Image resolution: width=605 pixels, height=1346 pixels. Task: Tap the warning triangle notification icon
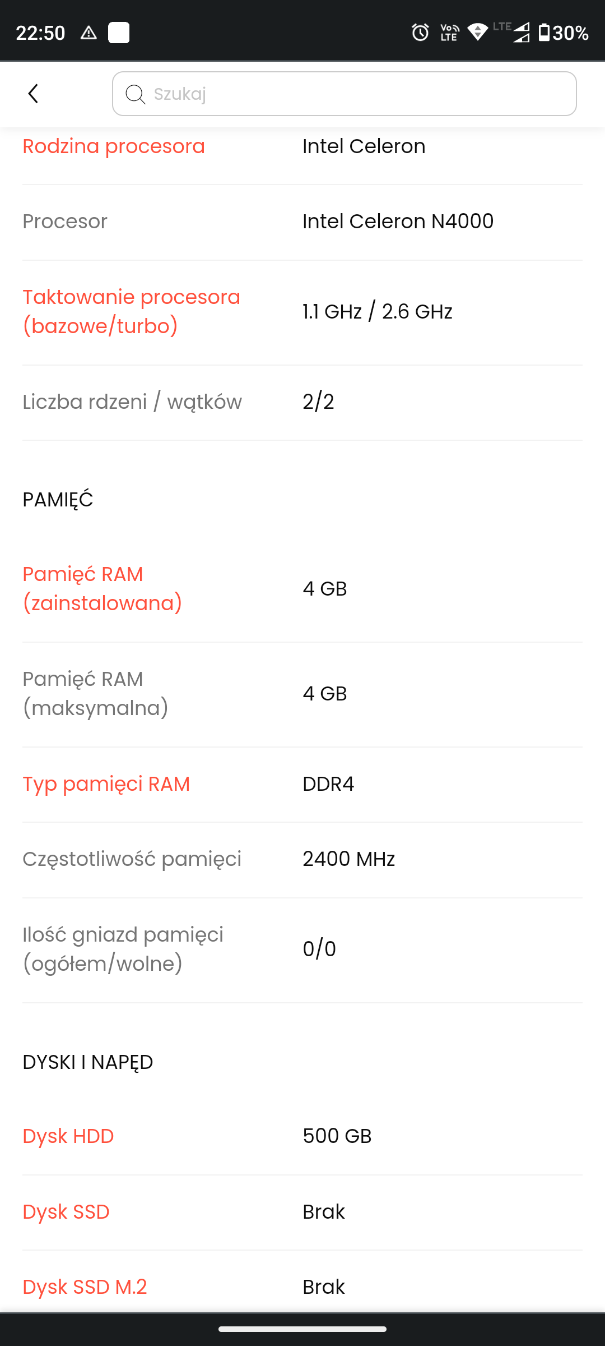point(89,33)
